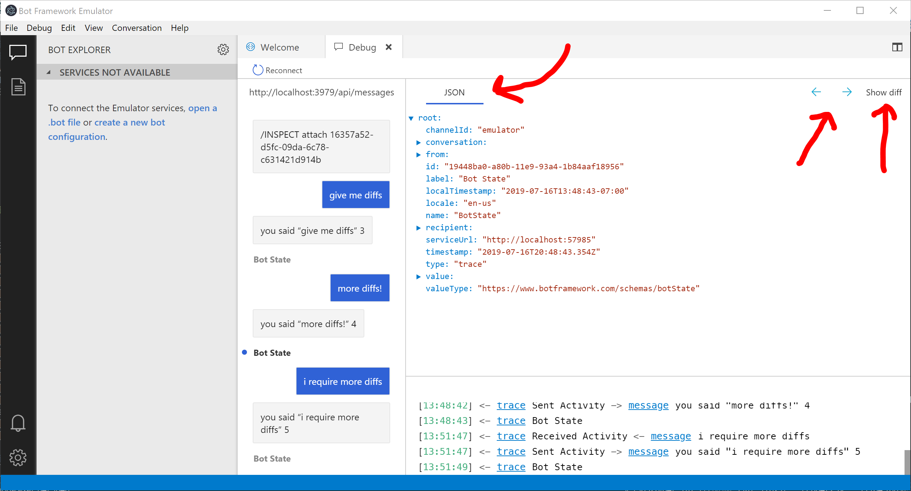Select 'you said "give me diffs" 3' reply

coord(312,230)
